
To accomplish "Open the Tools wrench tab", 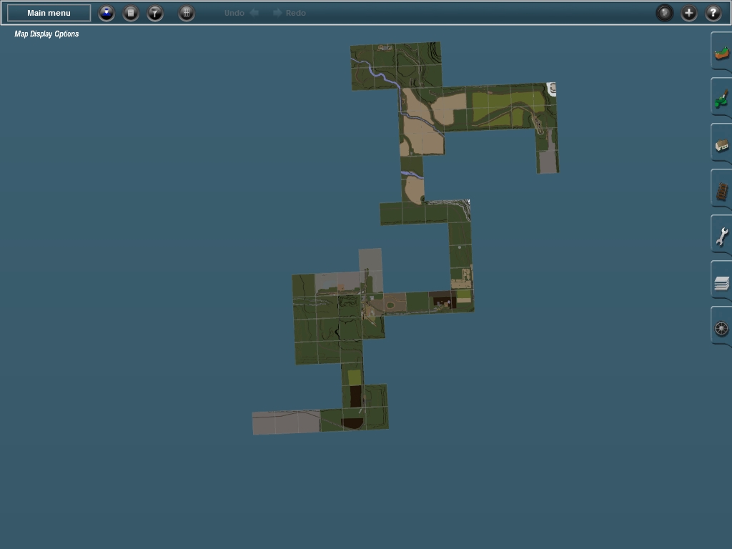I will [721, 236].
